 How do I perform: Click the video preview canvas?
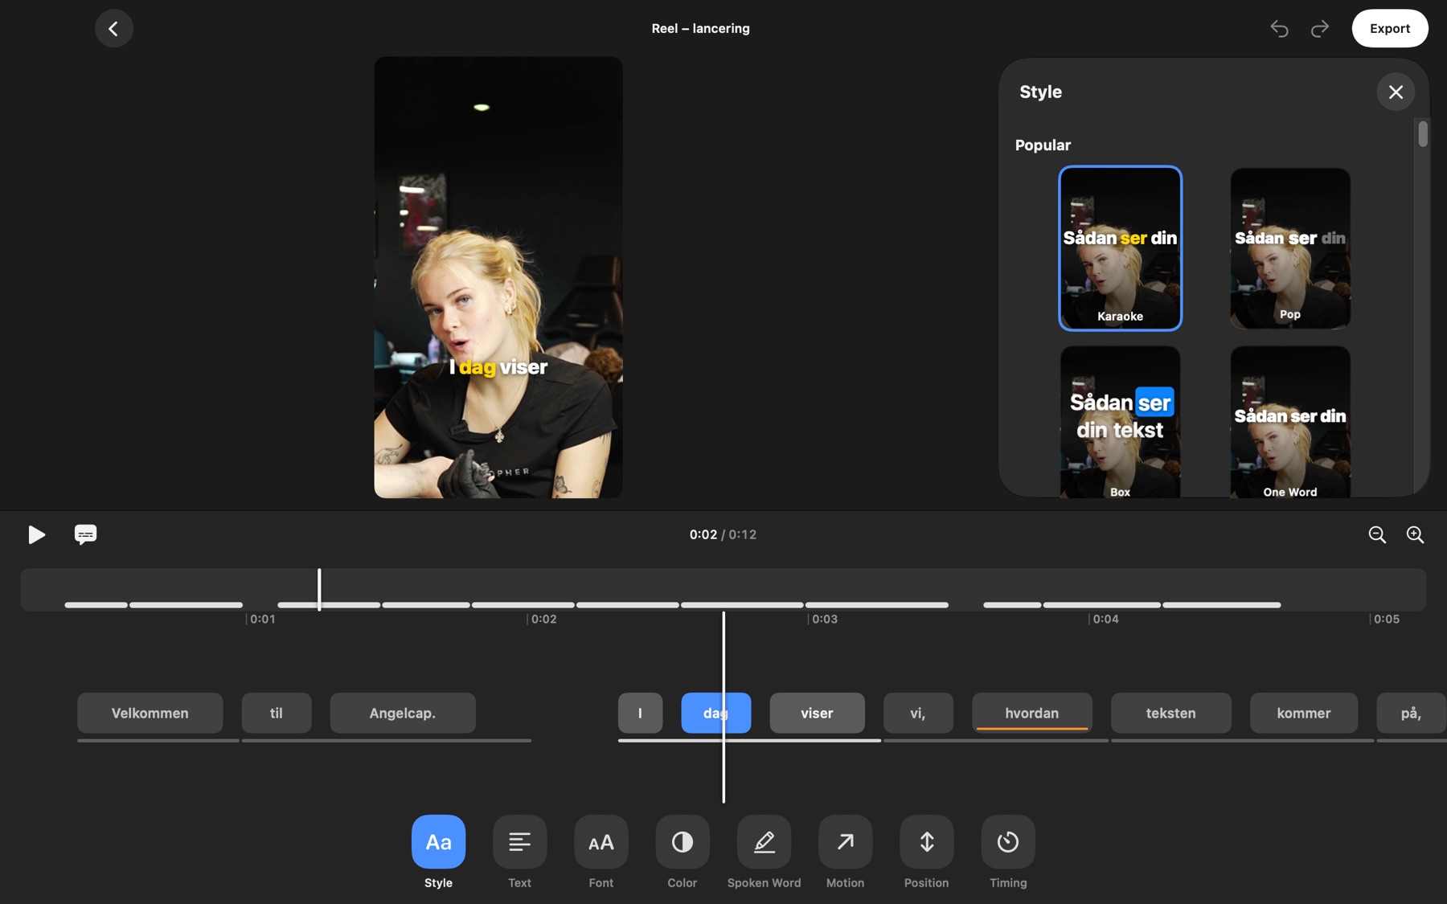[x=498, y=277]
